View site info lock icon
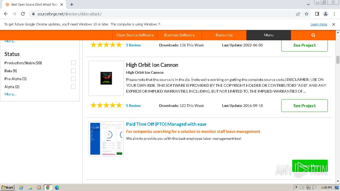The width and height of the screenshot is (340, 191). (33, 14)
